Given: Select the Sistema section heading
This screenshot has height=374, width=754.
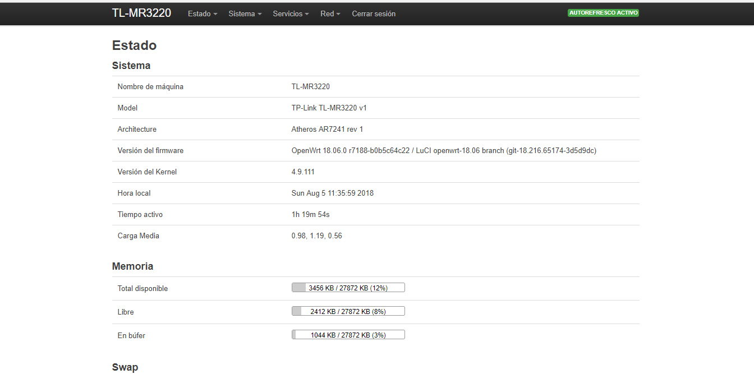Looking at the screenshot, I should click(x=131, y=66).
